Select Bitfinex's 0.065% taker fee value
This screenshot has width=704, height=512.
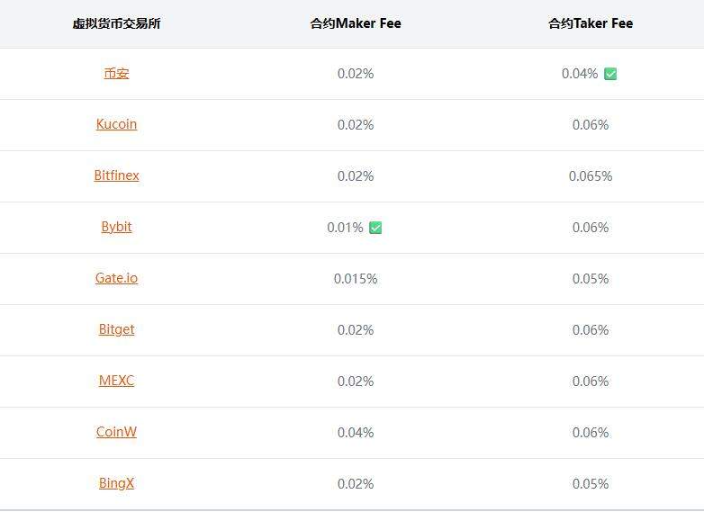(x=591, y=175)
